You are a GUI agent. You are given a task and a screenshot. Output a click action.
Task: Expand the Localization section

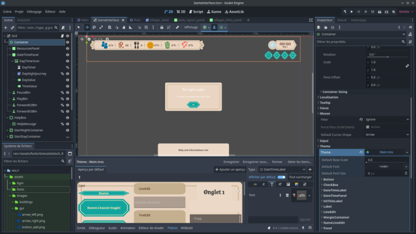click(329, 97)
